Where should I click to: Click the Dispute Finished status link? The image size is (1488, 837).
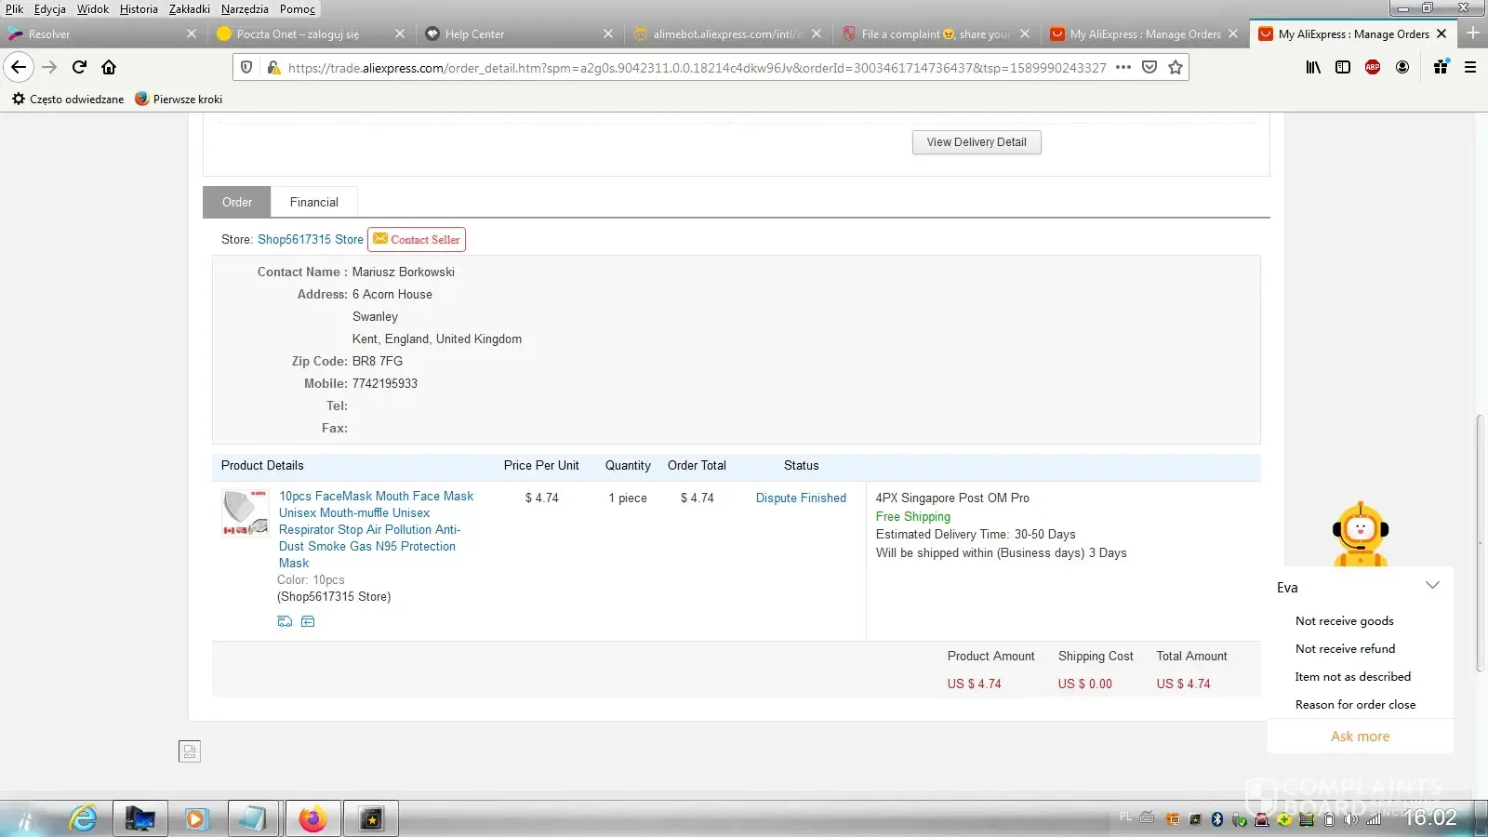point(801,498)
